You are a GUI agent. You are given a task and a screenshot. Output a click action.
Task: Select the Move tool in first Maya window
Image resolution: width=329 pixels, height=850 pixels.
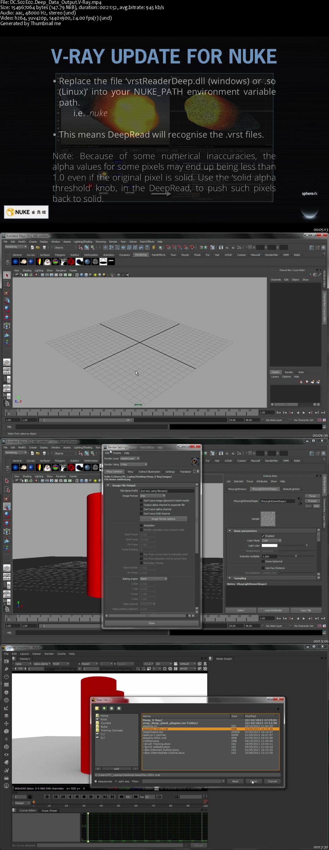click(x=7, y=301)
